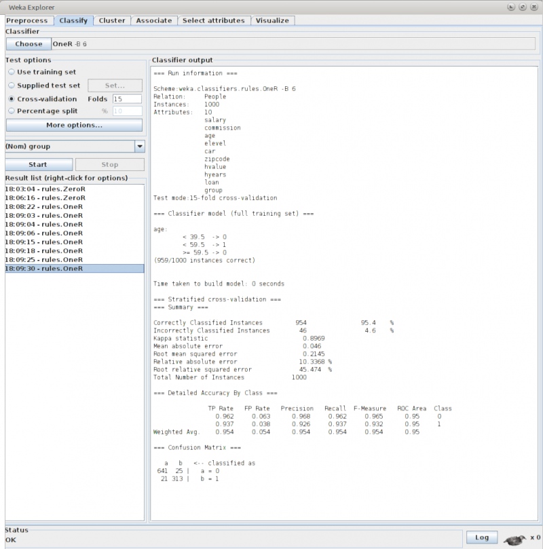Click the Choose classifier button
The width and height of the screenshot is (543, 549).
[x=29, y=44]
